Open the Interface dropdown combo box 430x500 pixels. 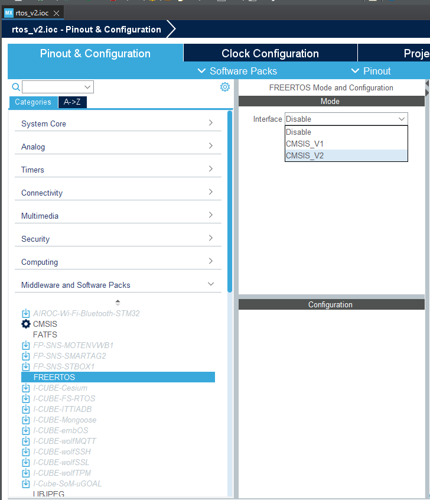[346, 119]
